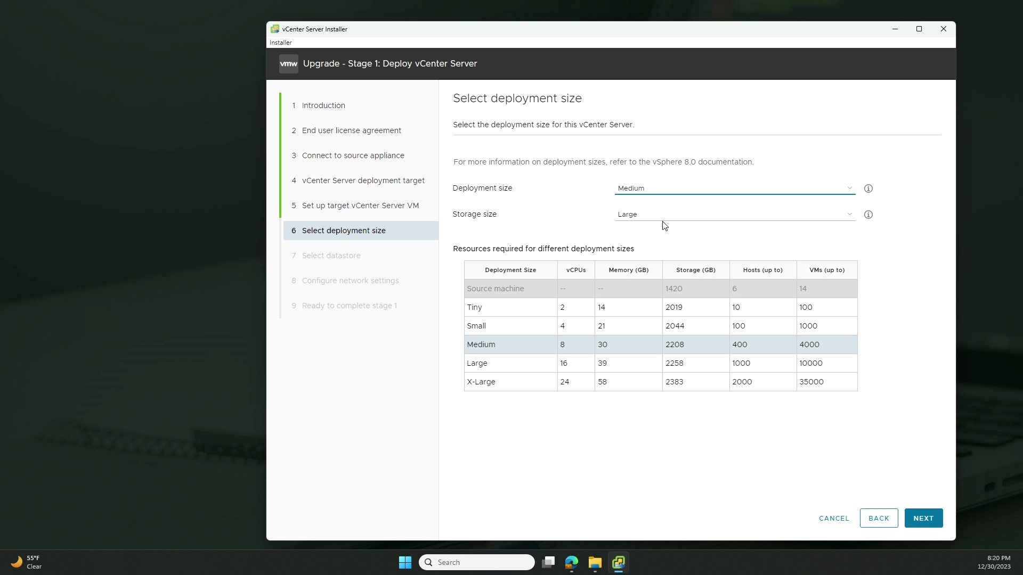Open the weather widget showing 55°F

tap(27, 562)
